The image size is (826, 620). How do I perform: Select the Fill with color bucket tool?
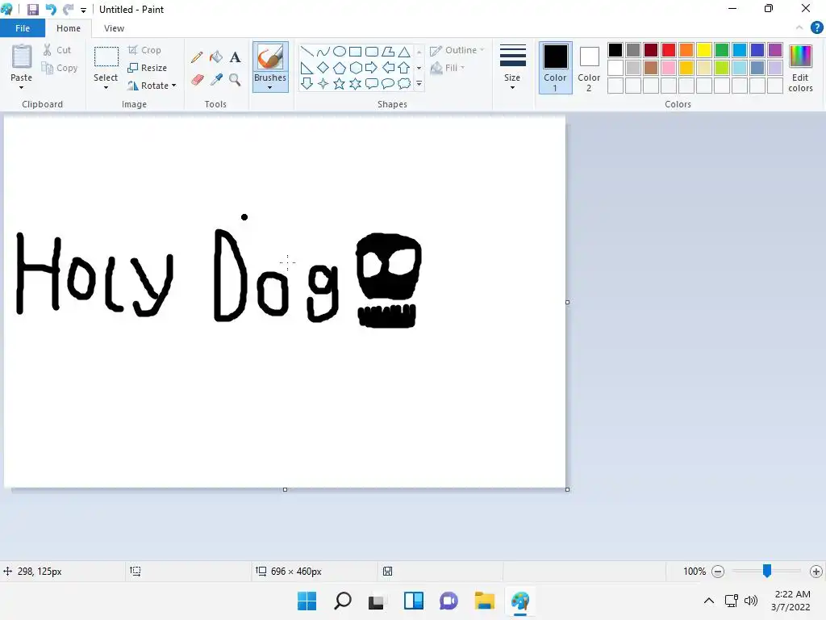tap(216, 57)
